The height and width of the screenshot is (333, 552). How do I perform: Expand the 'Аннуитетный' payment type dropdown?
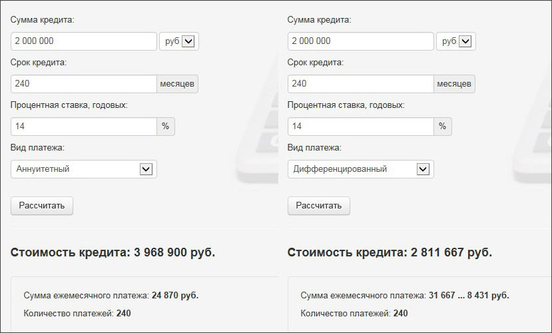pyautogui.click(x=84, y=169)
